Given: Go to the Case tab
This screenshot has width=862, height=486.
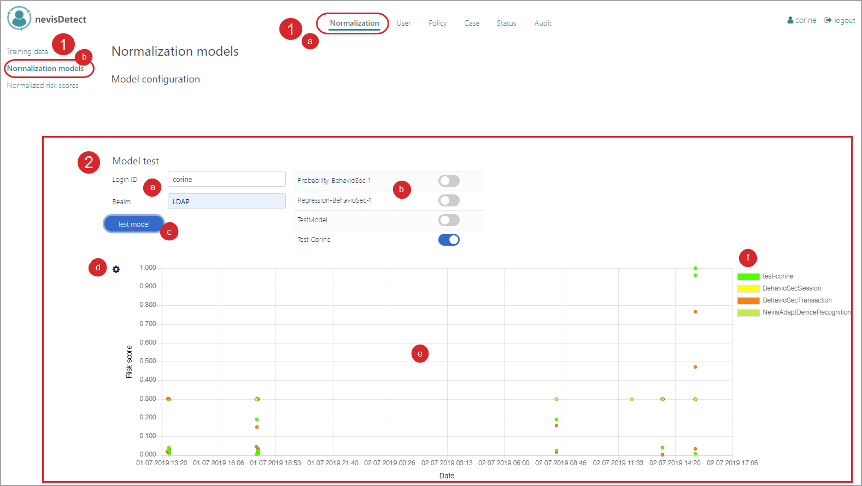Looking at the screenshot, I should [x=472, y=23].
